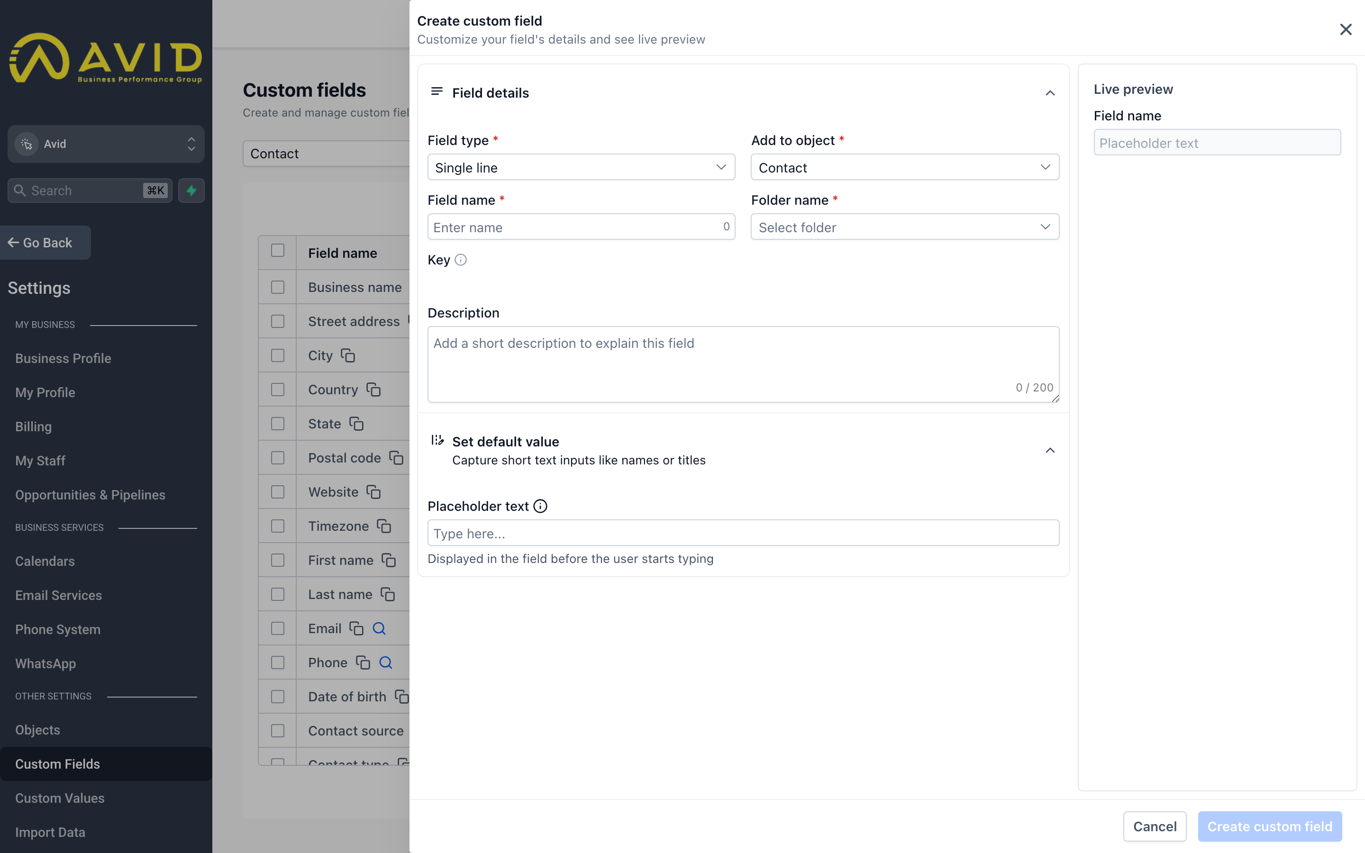Open the Field type dropdown
1365x853 pixels.
pyautogui.click(x=581, y=168)
